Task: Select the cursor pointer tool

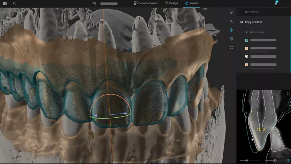Action: 231,21
